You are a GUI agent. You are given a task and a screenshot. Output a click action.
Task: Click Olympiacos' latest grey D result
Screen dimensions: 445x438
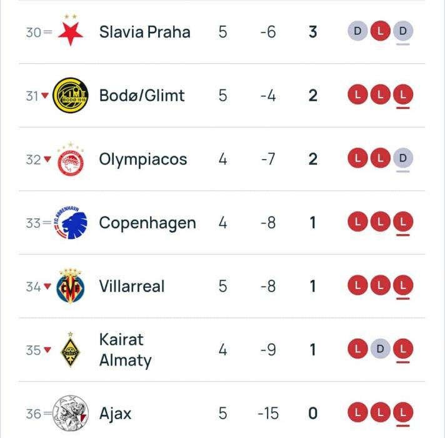pos(403,158)
